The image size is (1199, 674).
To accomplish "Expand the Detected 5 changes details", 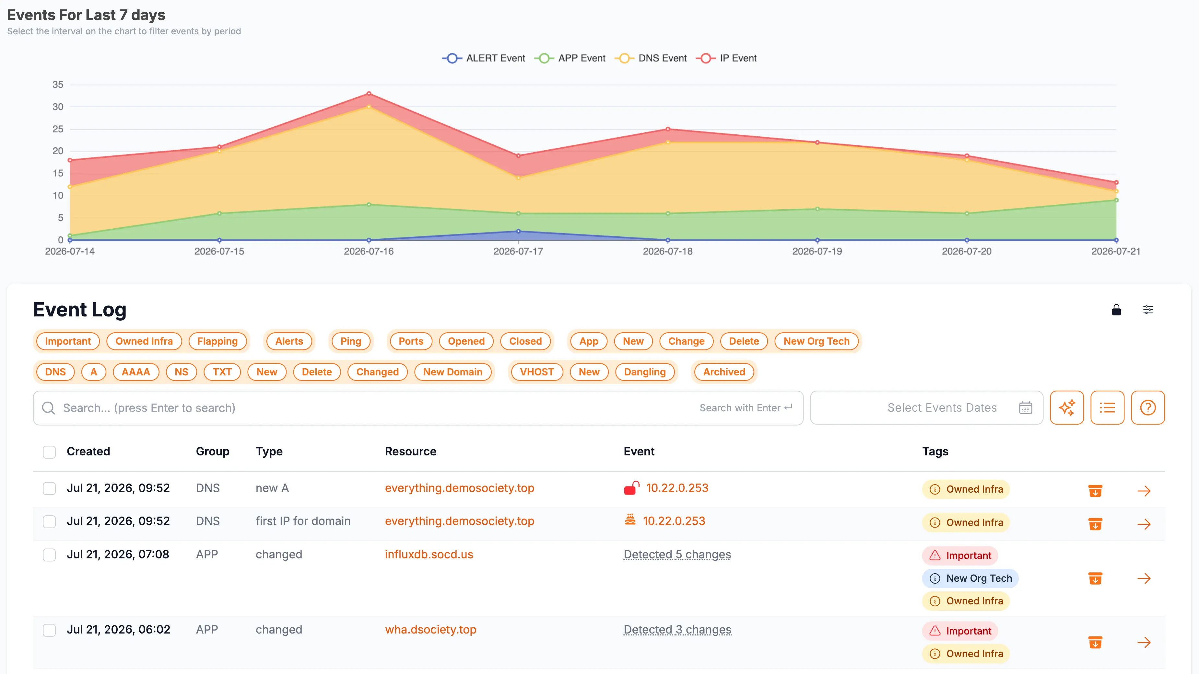I will pos(677,554).
